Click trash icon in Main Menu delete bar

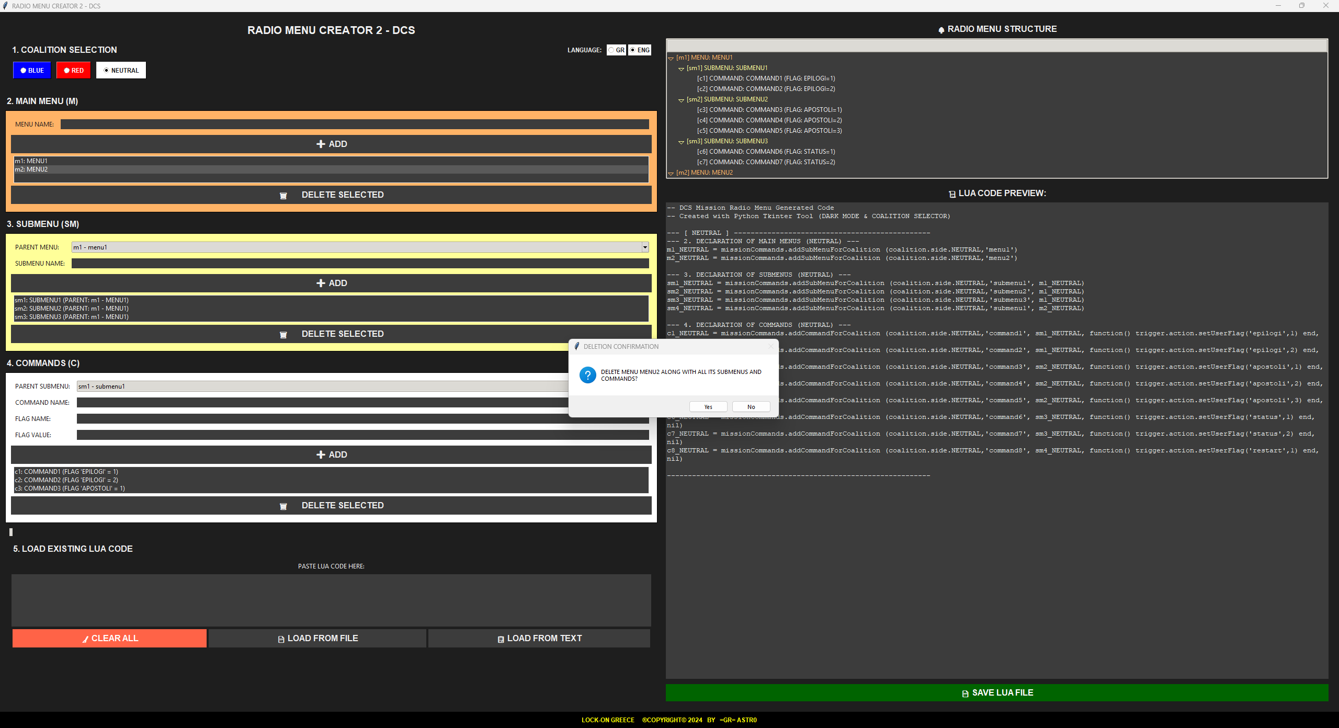pos(283,196)
